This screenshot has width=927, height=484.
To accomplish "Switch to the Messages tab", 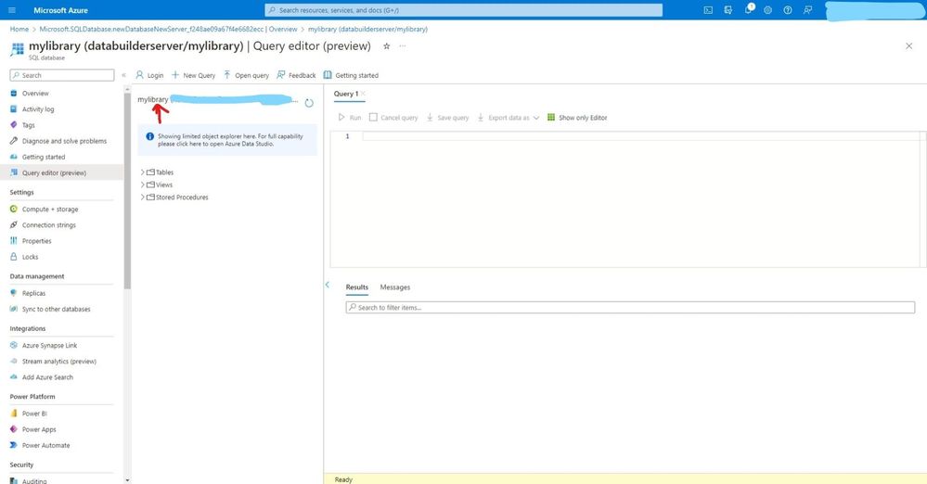I will pos(395,287).
